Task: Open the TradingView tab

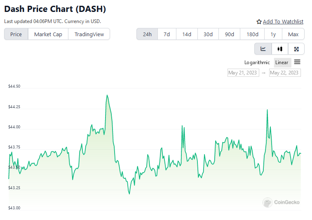Action: coord(89,34)
